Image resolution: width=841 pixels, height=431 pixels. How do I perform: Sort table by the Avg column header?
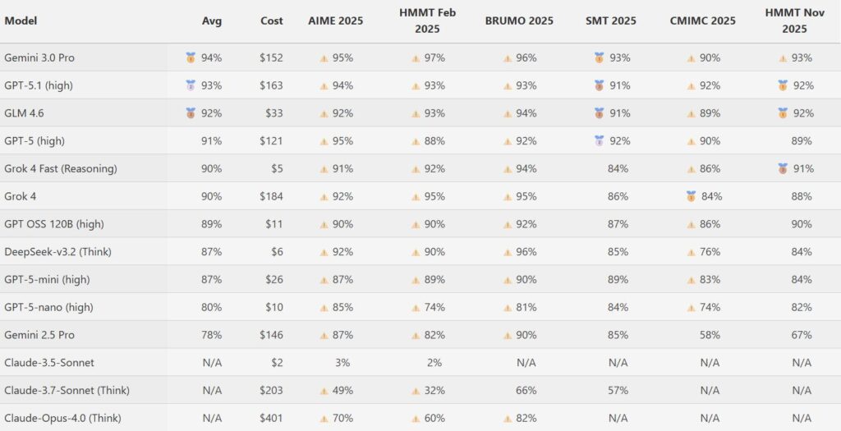coord(212,21)
